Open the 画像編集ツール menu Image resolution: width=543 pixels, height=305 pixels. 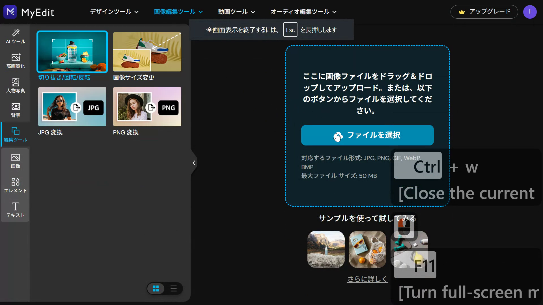click(x=178, y=12)
